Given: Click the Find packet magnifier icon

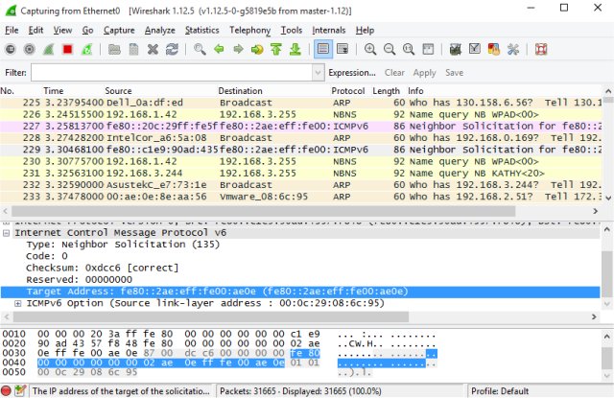Looking at the screenshot, I should point(199,48).
